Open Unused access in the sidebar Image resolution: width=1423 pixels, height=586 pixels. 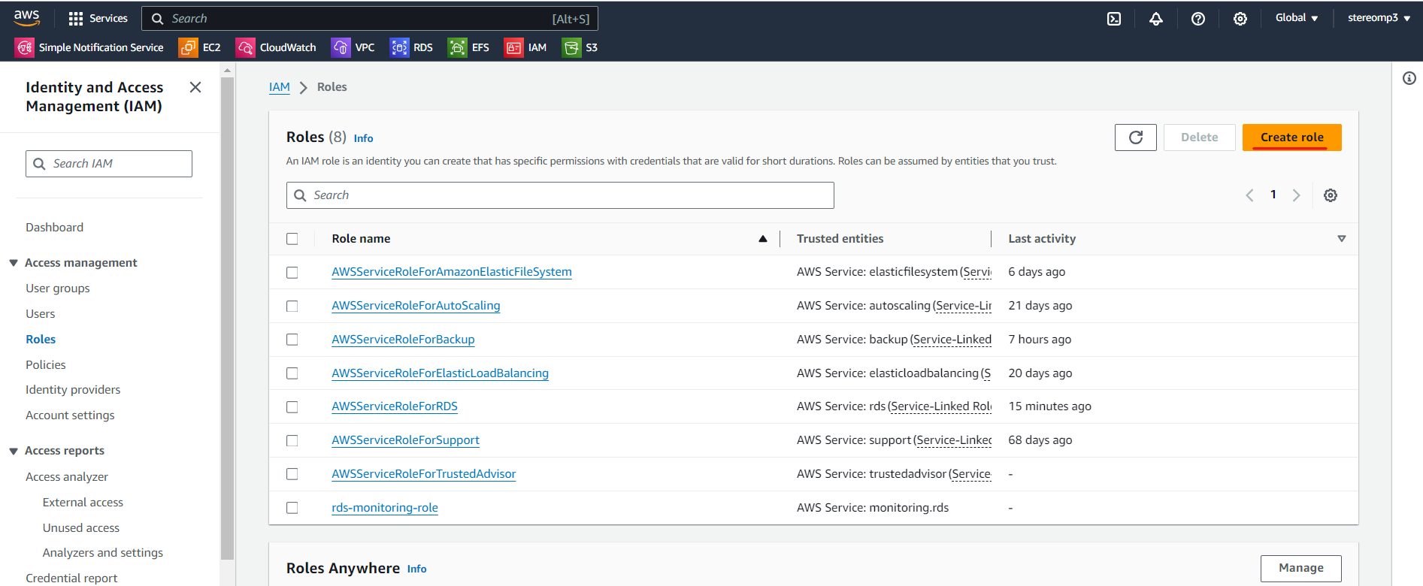coord(81,528)
